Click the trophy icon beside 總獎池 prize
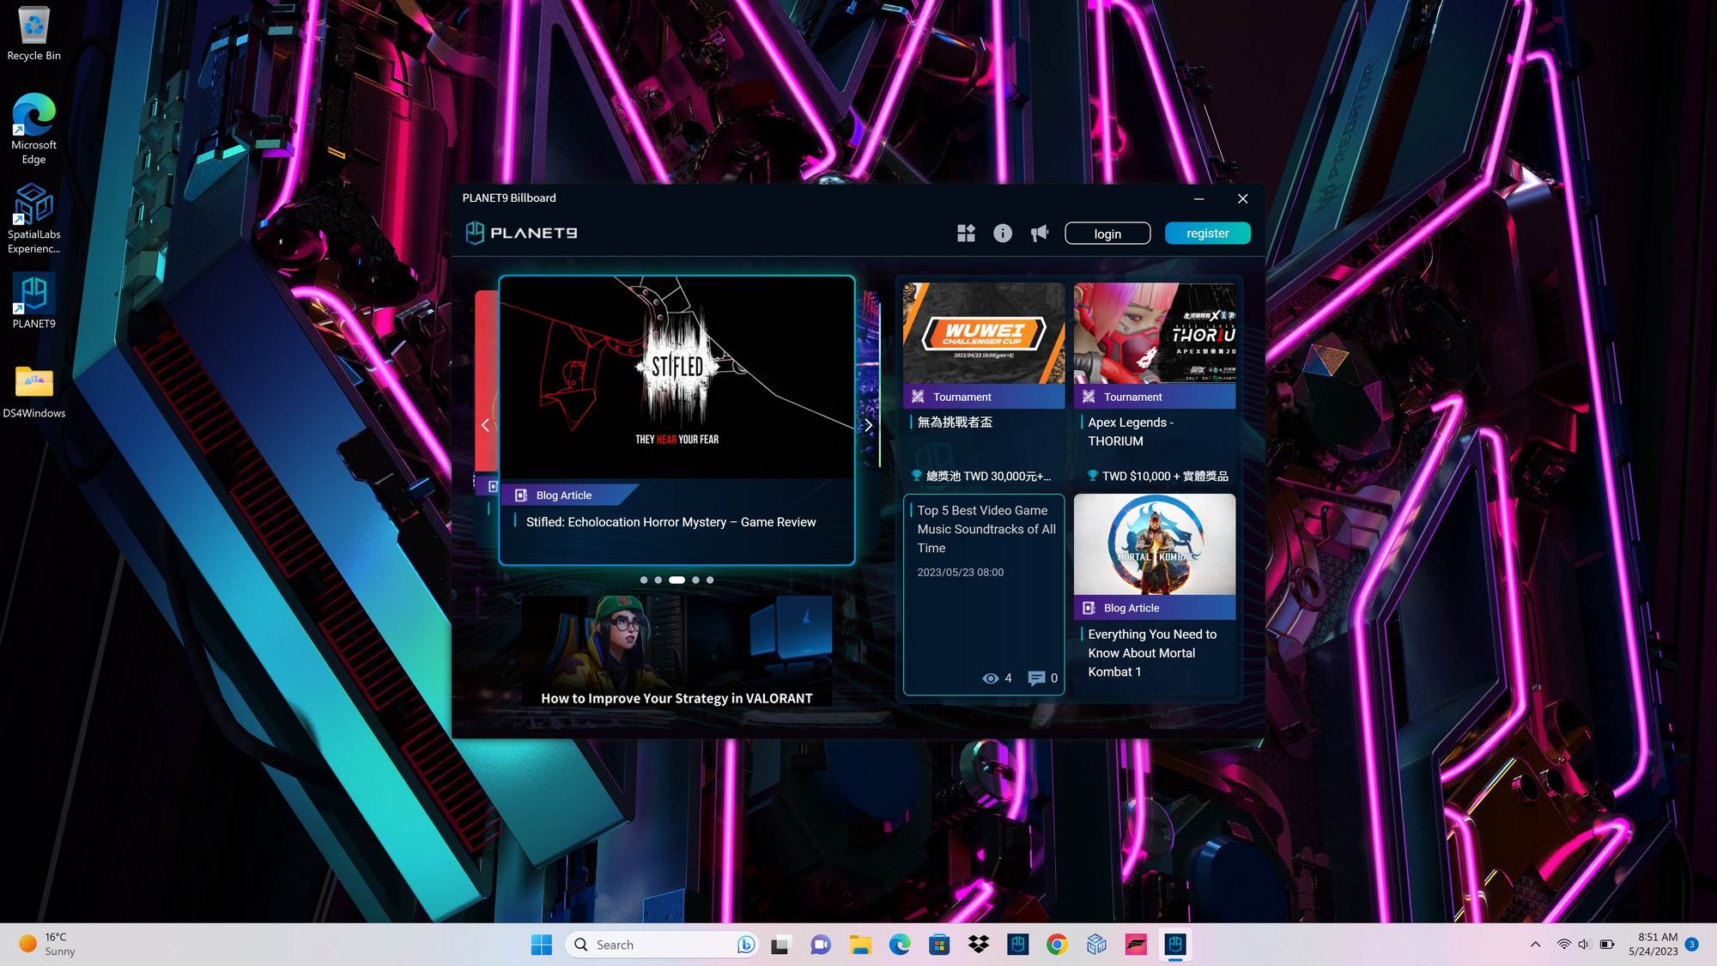This screenshot has height=966, width=1717. pos(916,476)
